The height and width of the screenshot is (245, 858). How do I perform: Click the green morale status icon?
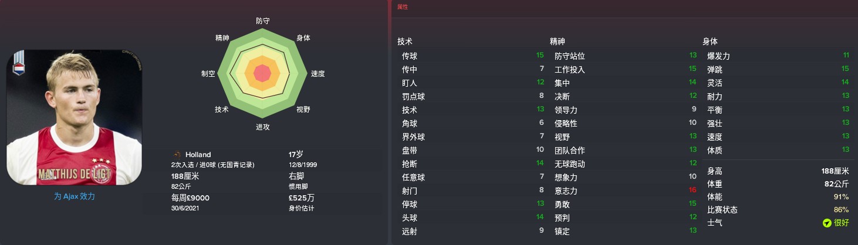point(826,223)
